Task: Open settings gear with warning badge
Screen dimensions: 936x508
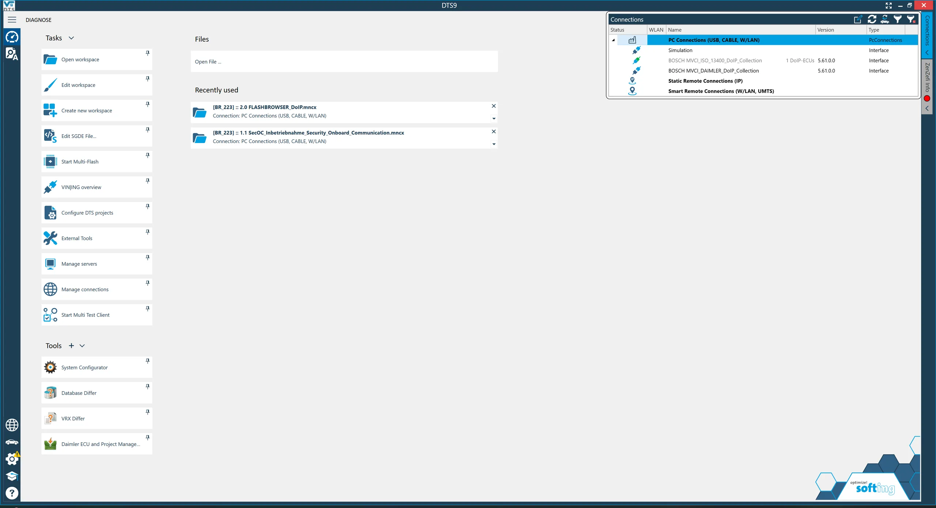Action: pyautogui.click(x=12, y=459)
